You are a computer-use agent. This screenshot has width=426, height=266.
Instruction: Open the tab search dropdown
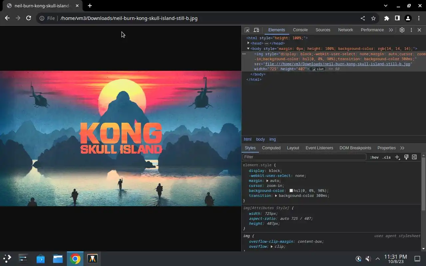(x=386, y=6)
